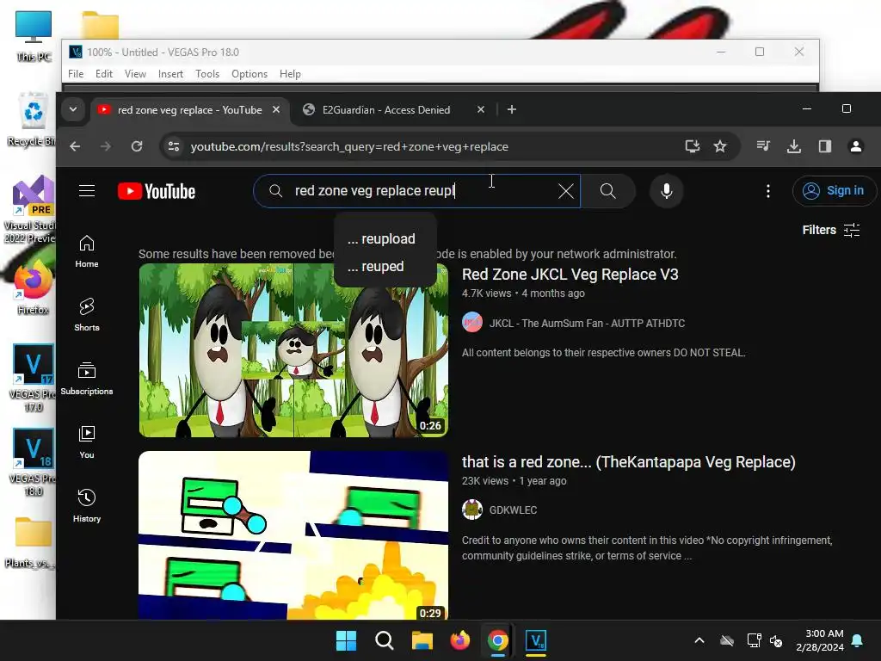881x661 pixels.
Task: Select the This PC desktop icon
Action: 34,36
